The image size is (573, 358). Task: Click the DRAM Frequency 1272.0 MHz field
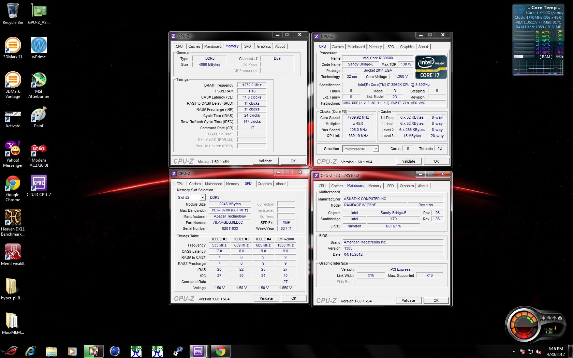point(252,85)
